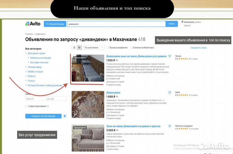Click info icon next to Авито Доставкой
Image resolution: width=233 pixels, height=154 pixels.
pos(48,106)
